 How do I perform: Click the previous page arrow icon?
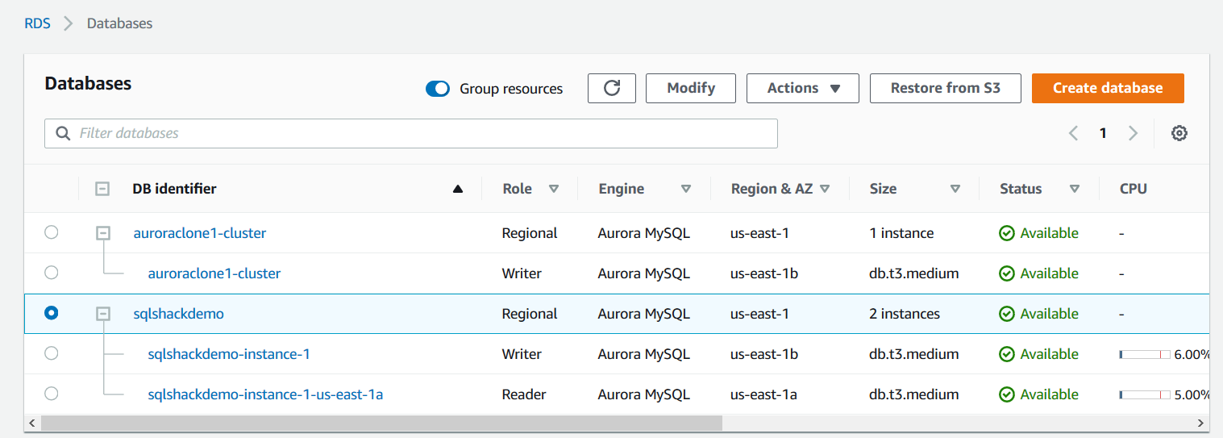[x=1073, y=133]
